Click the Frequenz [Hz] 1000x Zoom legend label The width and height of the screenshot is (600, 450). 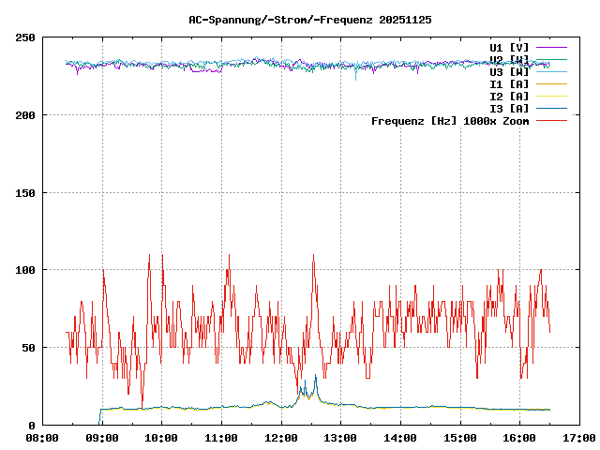click(x=450, y=120)
